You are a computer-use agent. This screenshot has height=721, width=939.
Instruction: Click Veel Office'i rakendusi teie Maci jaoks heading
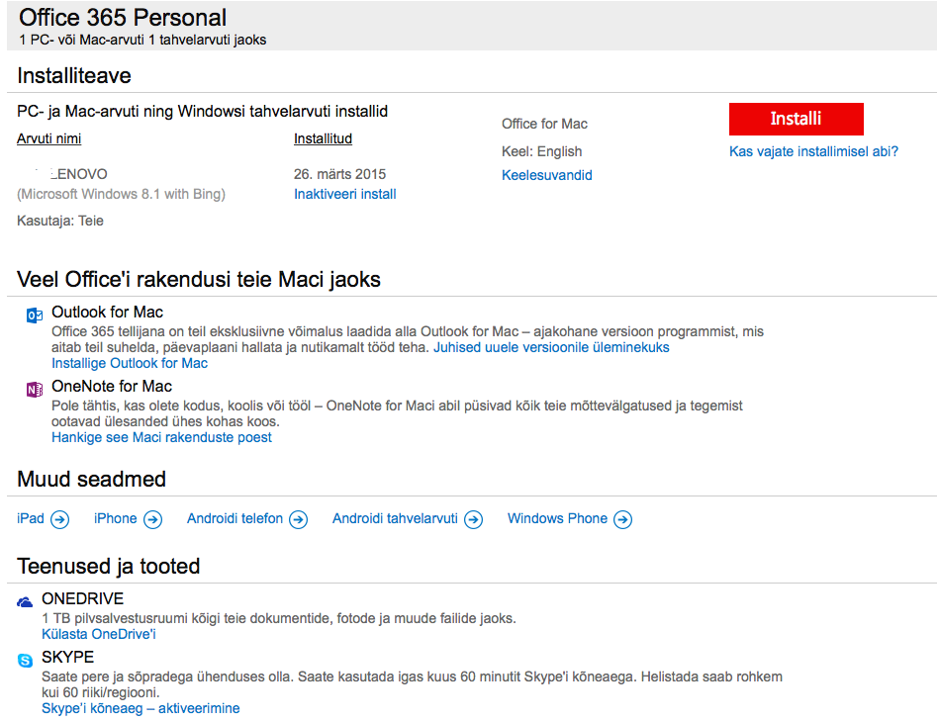[199, 280]
